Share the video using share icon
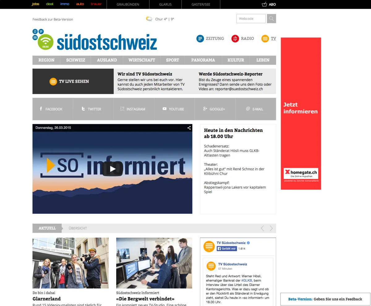 click(x=189, y=128)
